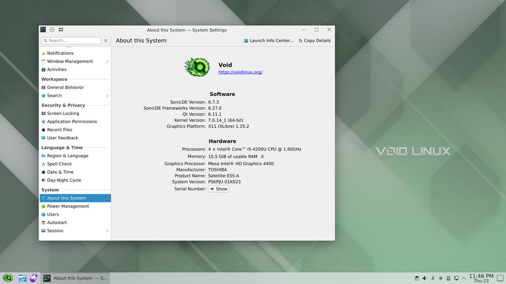The image size is (506, 284).
Task: Open User Feedback settings
Action: pos(75,138)
